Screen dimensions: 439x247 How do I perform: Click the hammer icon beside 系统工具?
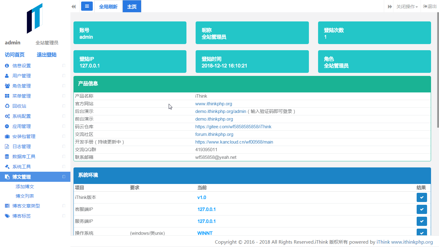pyautogui.click(x=7, y=167)
